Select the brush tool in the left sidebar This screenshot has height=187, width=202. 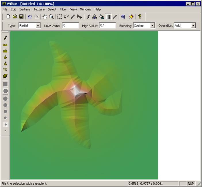pos(5,38)
